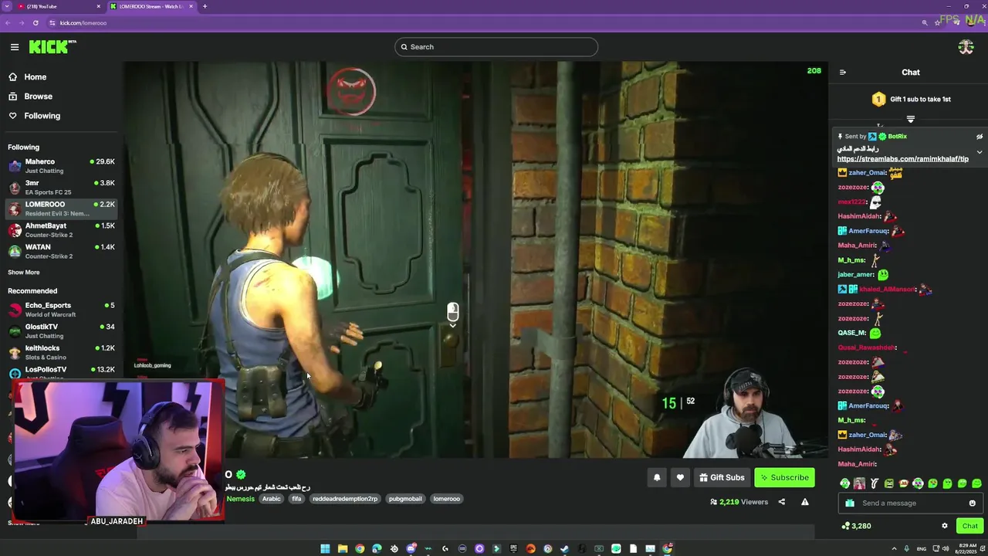Open the emoji picker in the chat box
This screenshot has width=988, height=556.
coord(972,503)
